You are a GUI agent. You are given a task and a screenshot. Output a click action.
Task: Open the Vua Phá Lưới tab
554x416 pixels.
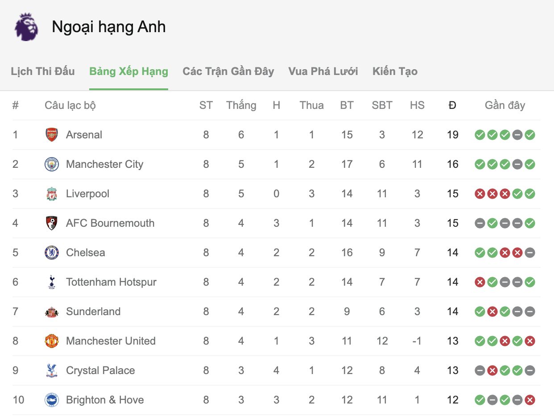[323, 71]
